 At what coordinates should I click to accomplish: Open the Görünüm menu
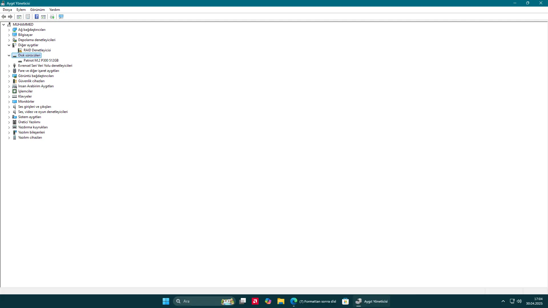coord(37,9)
